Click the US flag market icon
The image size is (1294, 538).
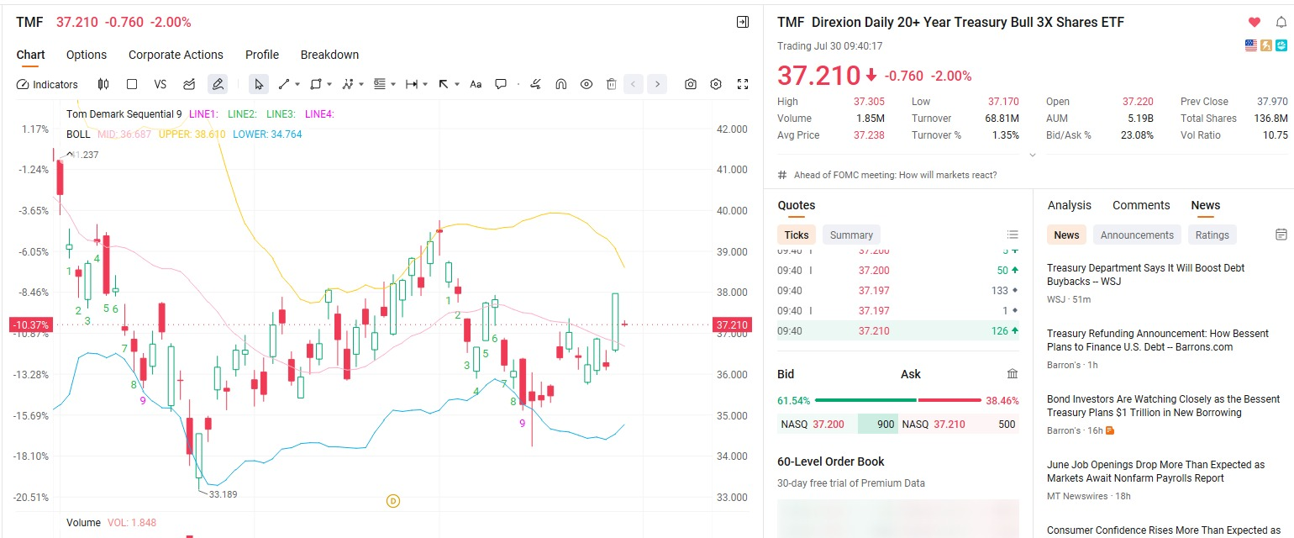tap(1251, 45)
